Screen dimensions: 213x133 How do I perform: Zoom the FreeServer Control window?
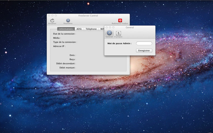coord(56,16)
